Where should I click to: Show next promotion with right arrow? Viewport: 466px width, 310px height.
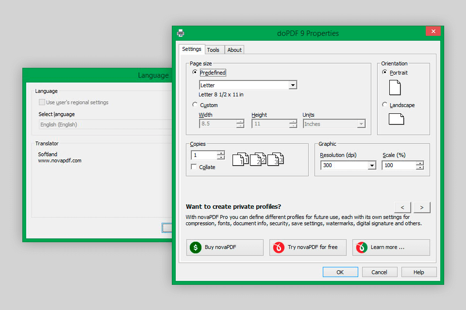click(422, 207)
